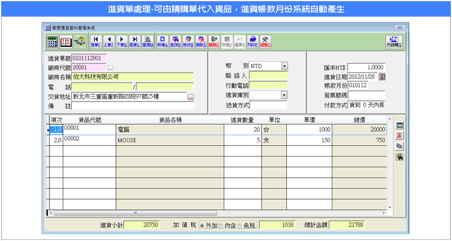Open vendor lookup next to 廠商代號

[x=111, y=68]
